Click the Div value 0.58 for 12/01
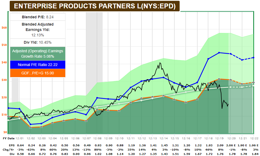 (x=20, y=154)
